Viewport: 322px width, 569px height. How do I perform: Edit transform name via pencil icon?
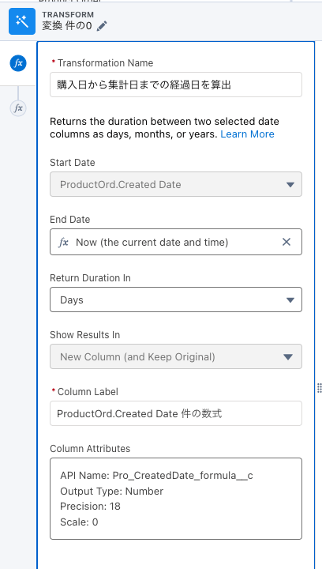102,26
